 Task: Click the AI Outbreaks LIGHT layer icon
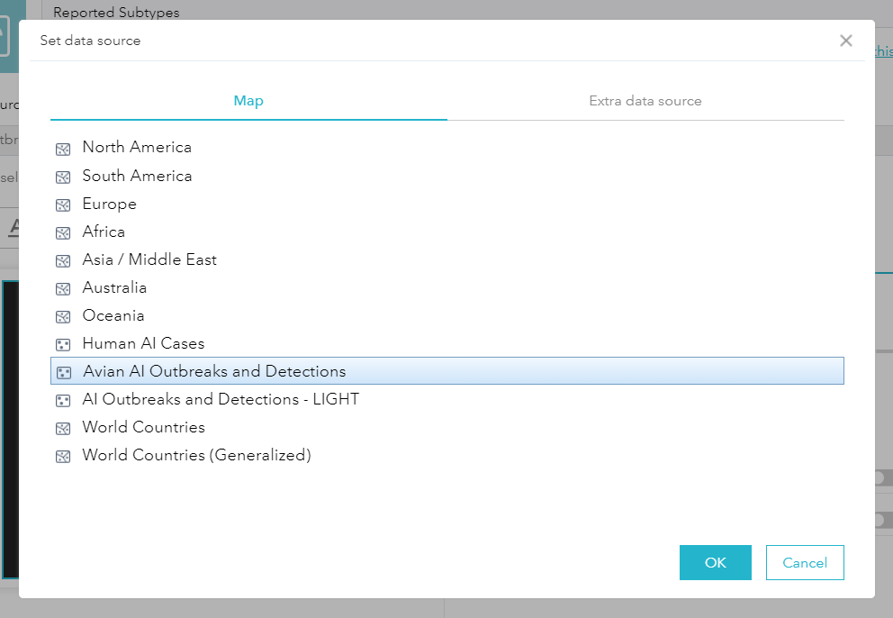click(63, 401)
